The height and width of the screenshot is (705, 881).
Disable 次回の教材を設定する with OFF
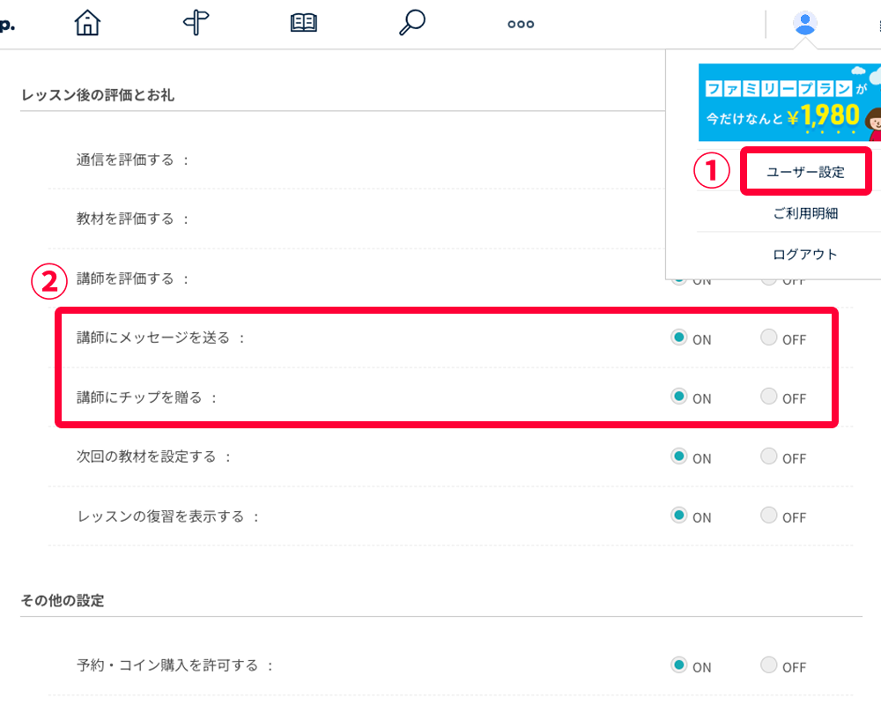click(x=769, y=456)
